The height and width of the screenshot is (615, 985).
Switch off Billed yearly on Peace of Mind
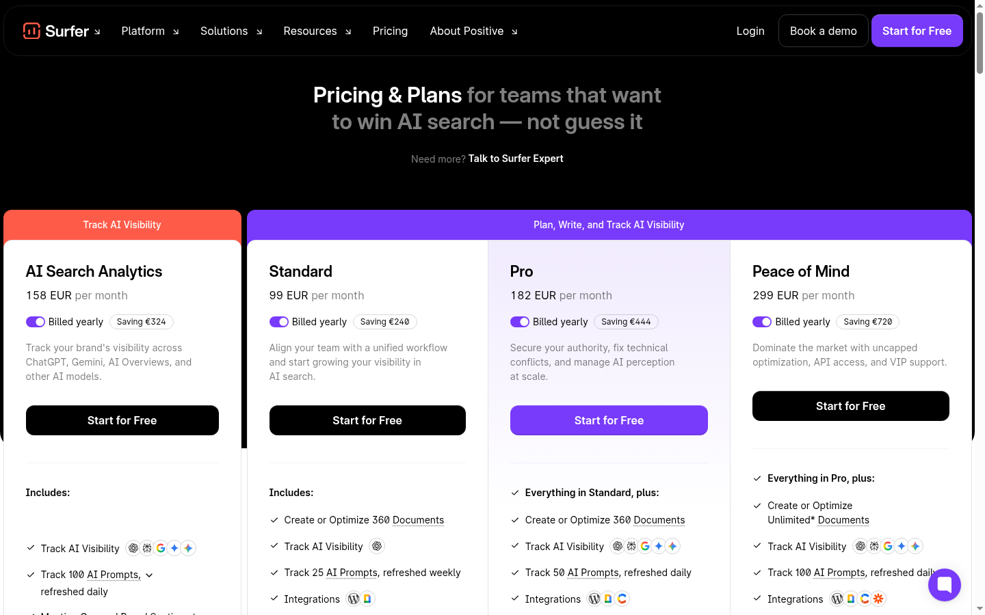click(x=762, y=322)
